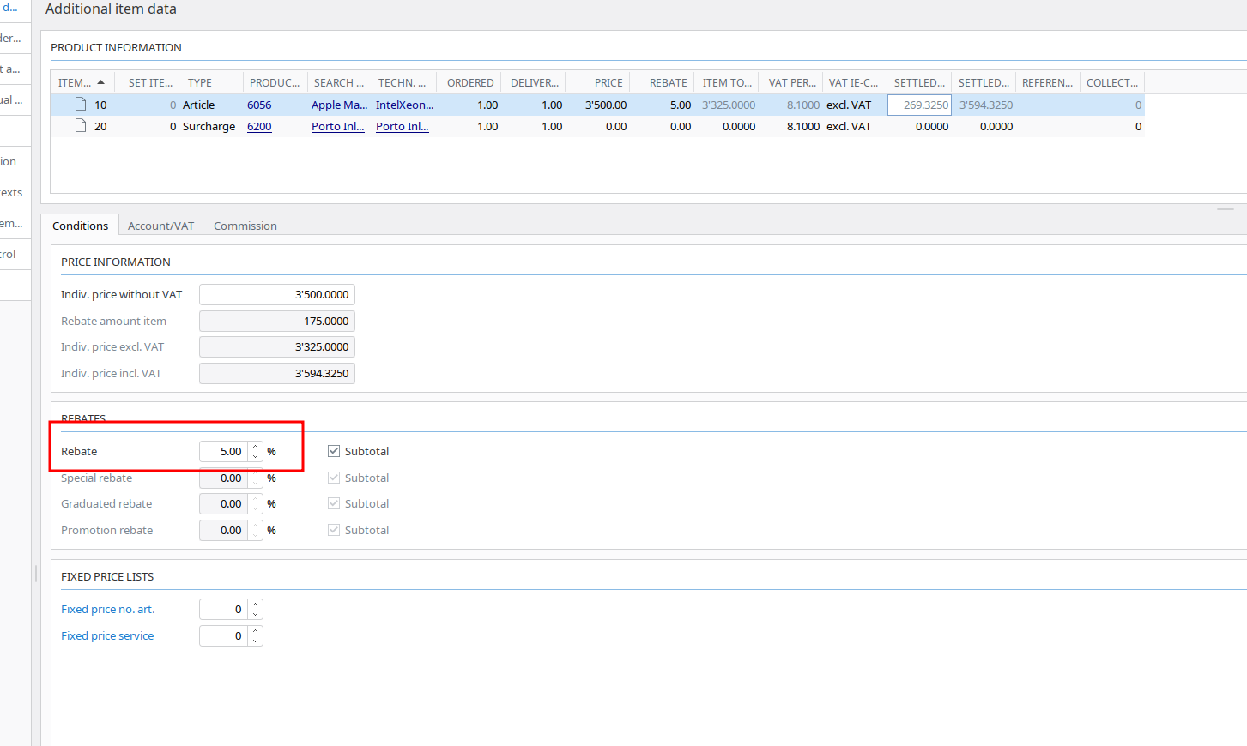The image size is (1247, 746).
Task: Increase Rebate percentage with up arrow
Action: (256, 447)
